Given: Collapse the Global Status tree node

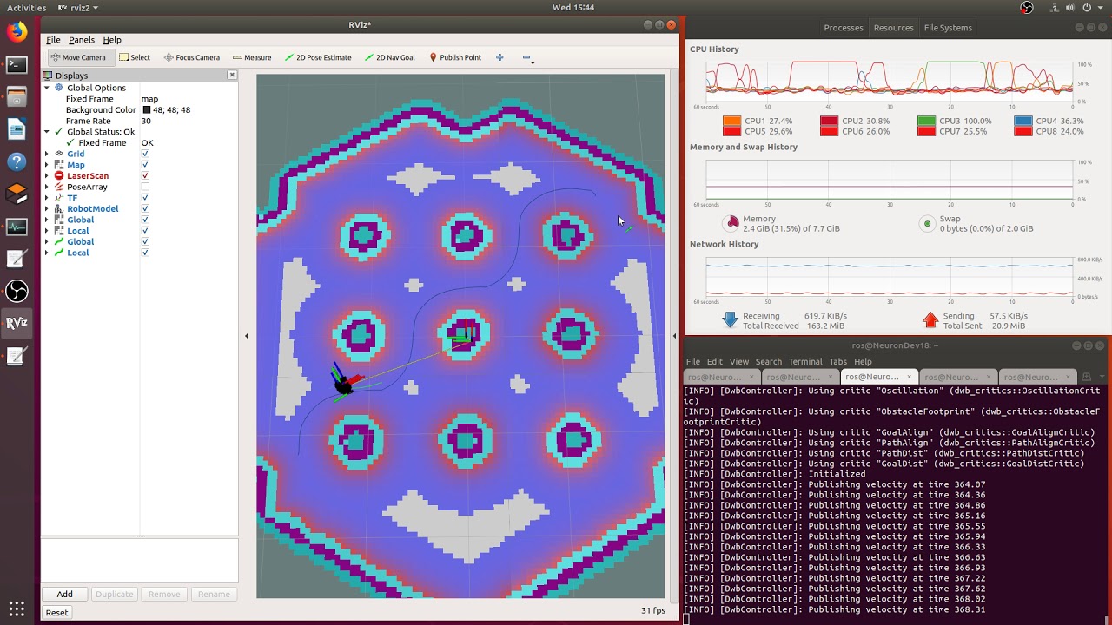Looking at the screenshot, I should click(47, 132).
